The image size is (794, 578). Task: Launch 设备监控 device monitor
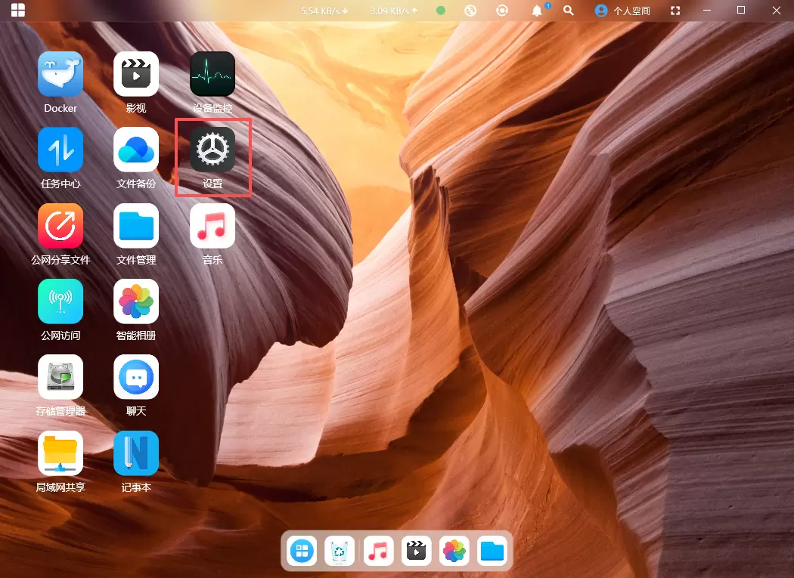[212, 74]
